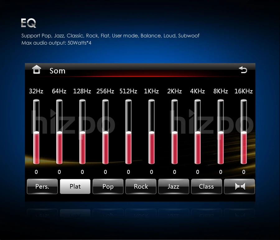Click the 0 value under 1KHz
The height and width of the screenshot is (240, 280).
coord(152,172)
